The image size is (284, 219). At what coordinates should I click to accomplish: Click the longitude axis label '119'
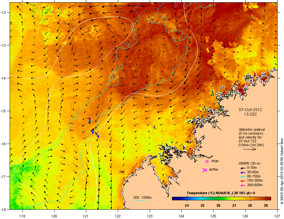pyautogui.click(x=22, y=216)
